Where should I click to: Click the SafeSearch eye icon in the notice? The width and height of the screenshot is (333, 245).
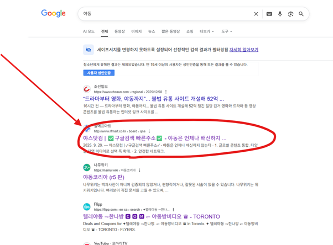pyautogui.click(x=89, y=50)
